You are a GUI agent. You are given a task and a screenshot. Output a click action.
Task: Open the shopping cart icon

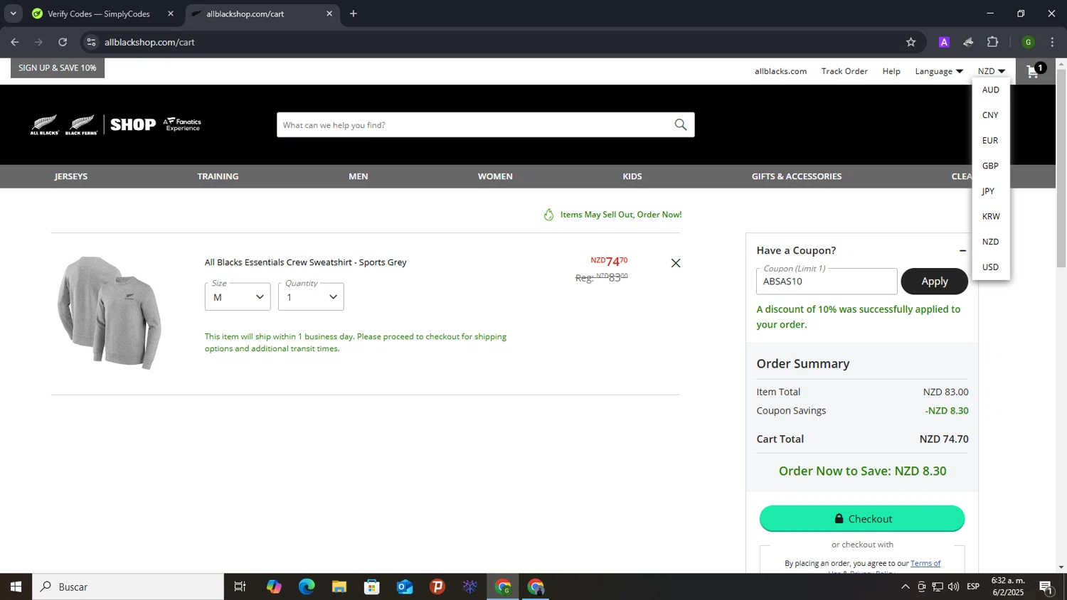click(1035, 71)
